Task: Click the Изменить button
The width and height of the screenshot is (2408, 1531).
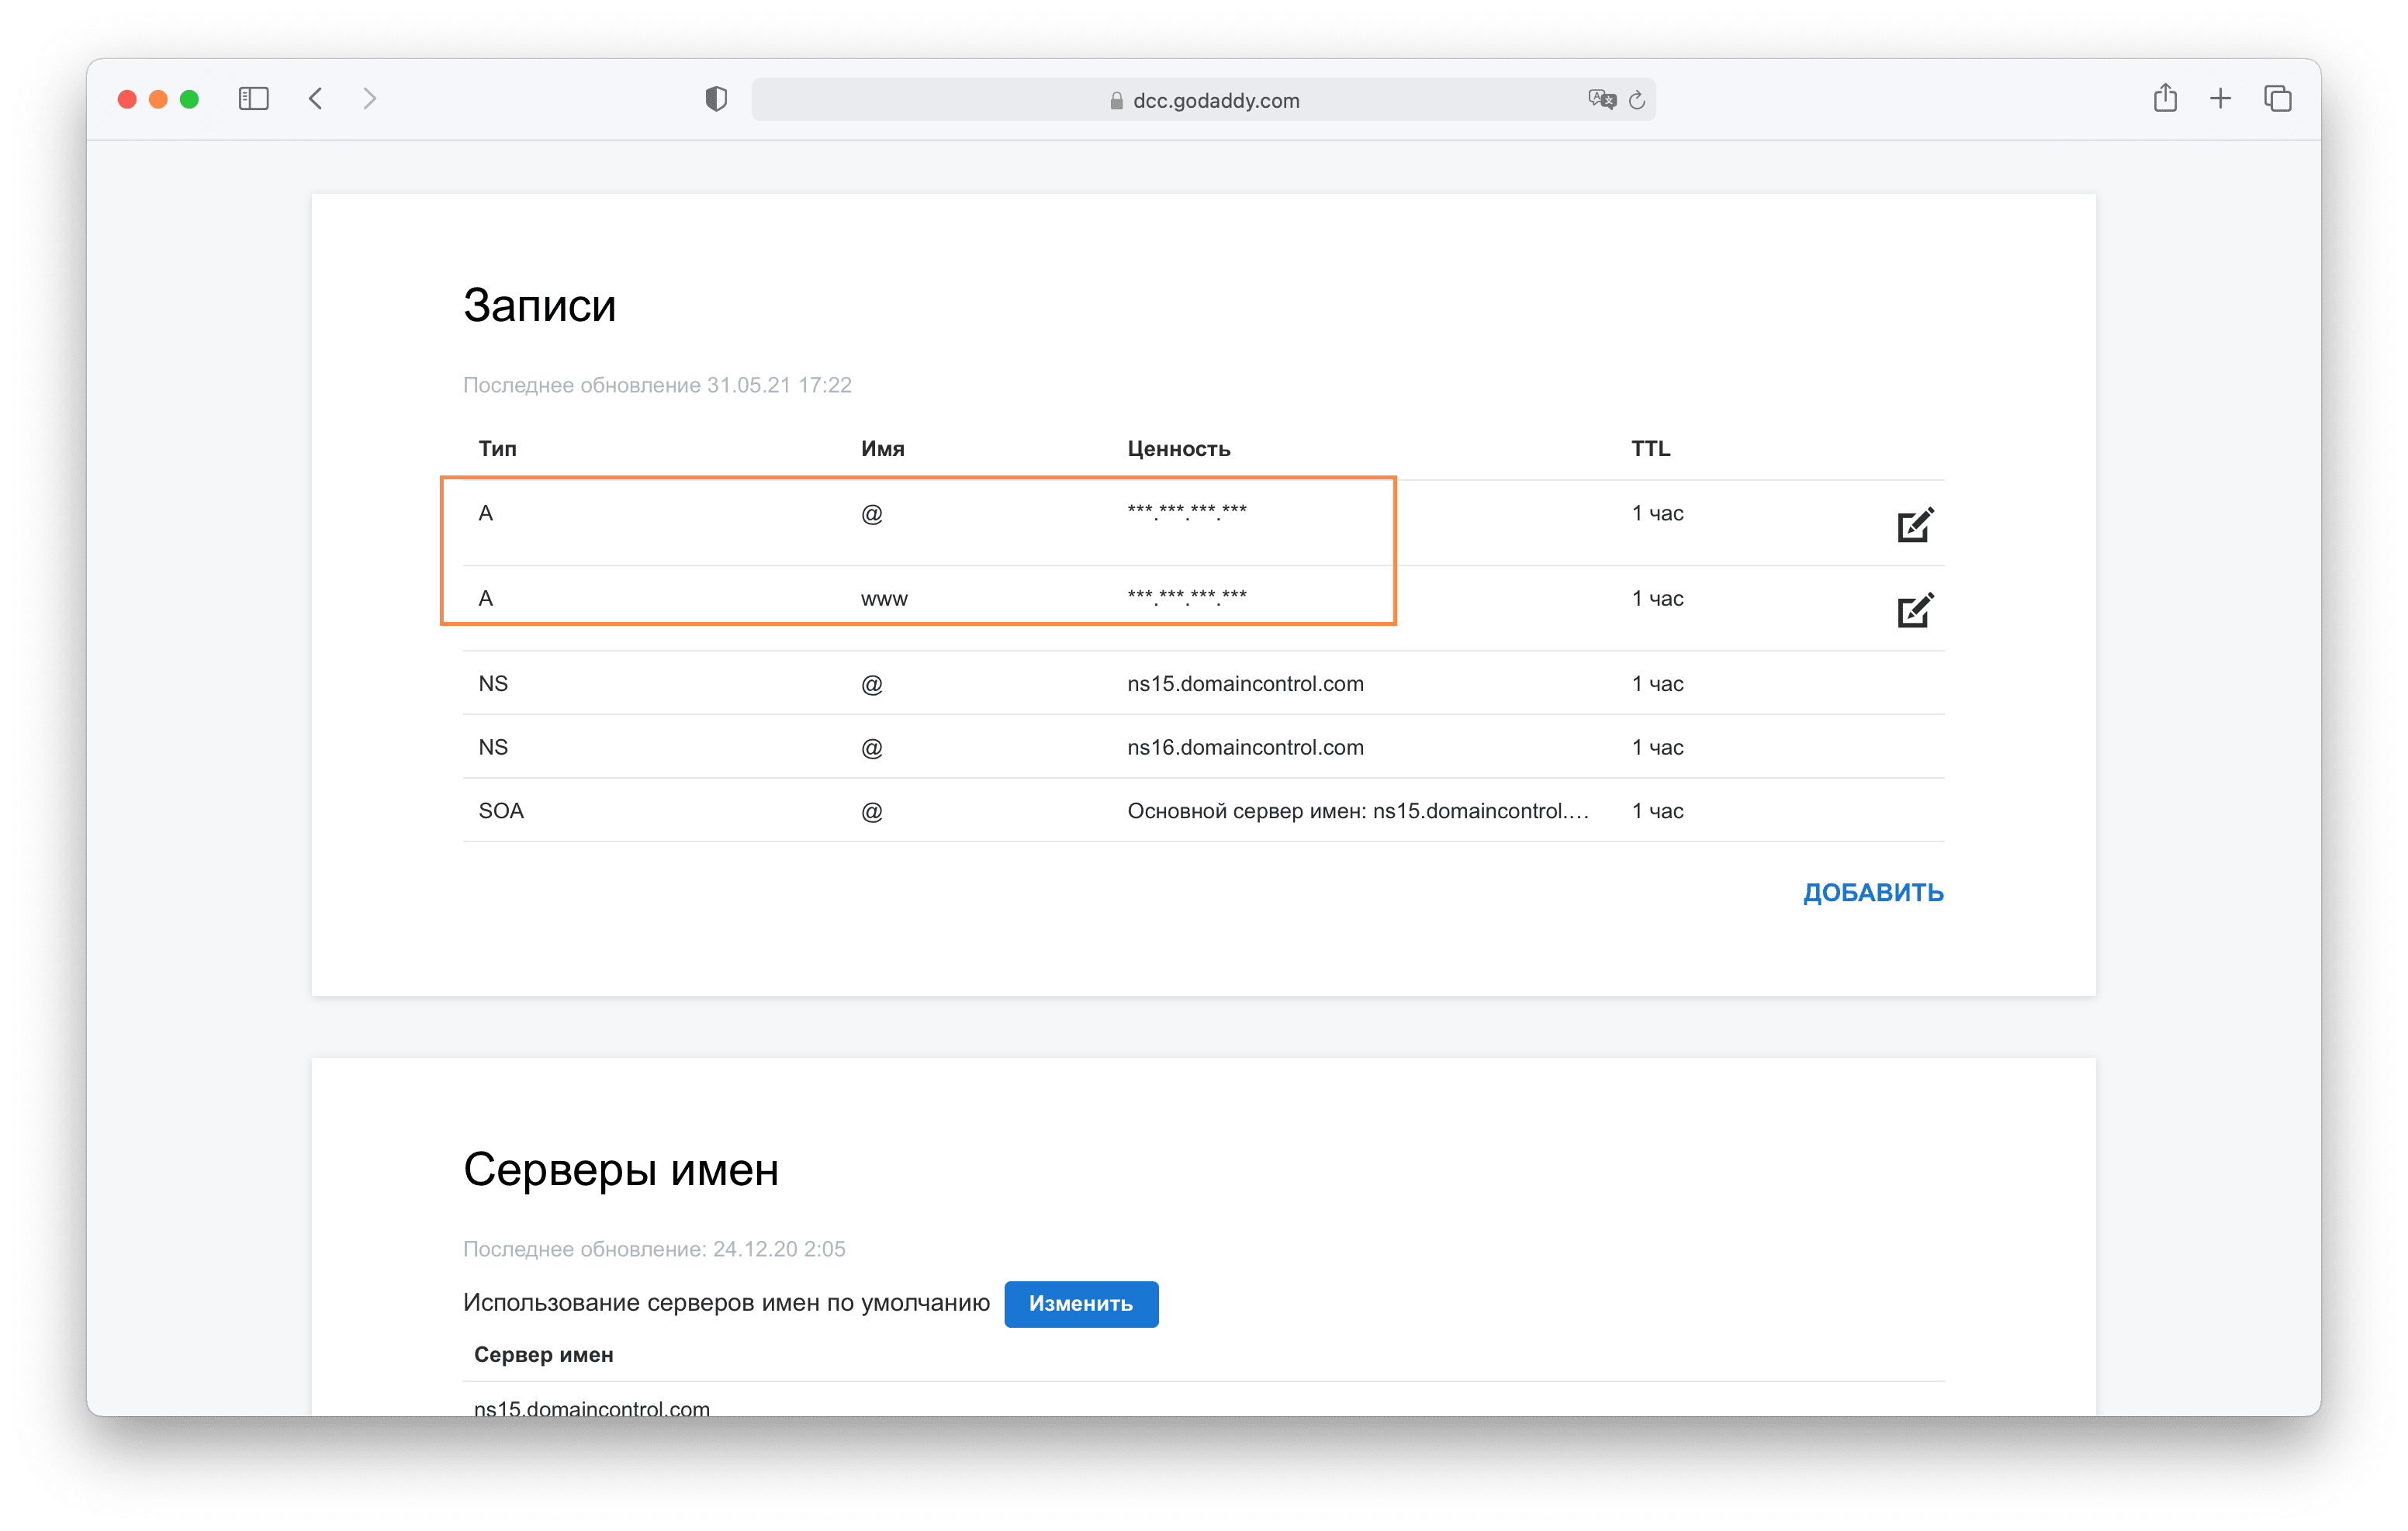Action: coord(1081,1304)
